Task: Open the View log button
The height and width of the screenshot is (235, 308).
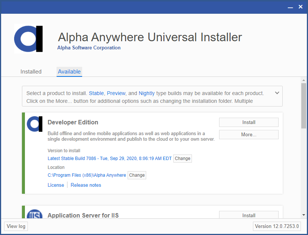Action: (16, 226)
